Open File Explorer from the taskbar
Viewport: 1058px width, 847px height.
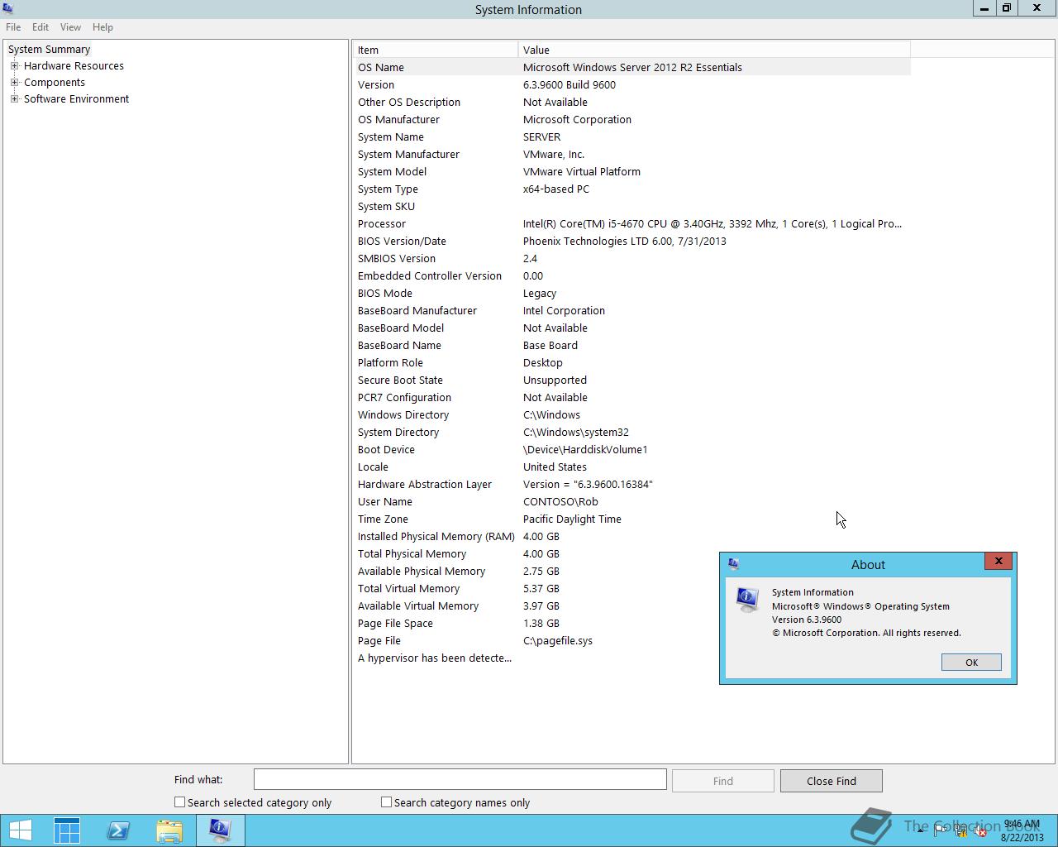(x=169, y=830)
